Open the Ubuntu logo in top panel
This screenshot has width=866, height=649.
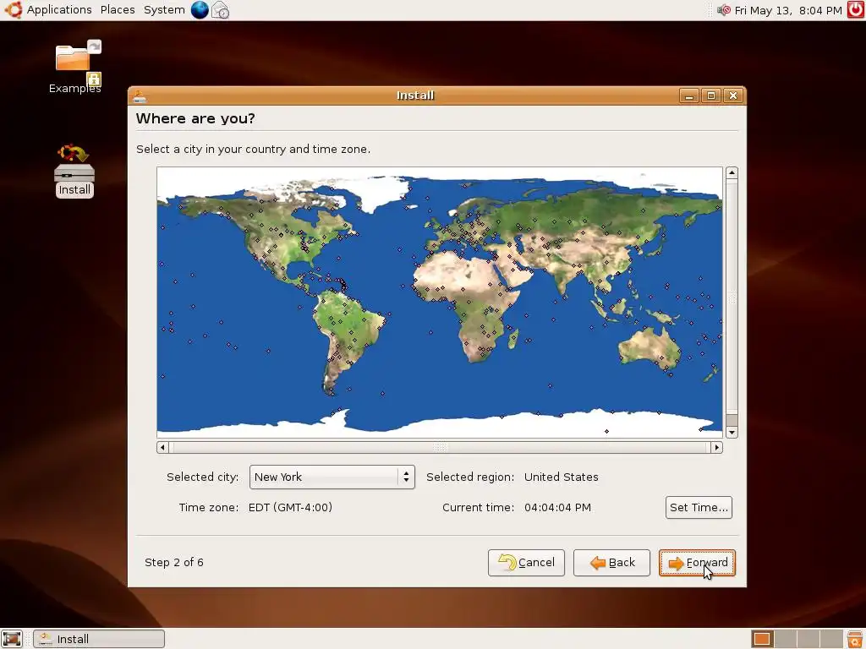(x=13, y=9)
